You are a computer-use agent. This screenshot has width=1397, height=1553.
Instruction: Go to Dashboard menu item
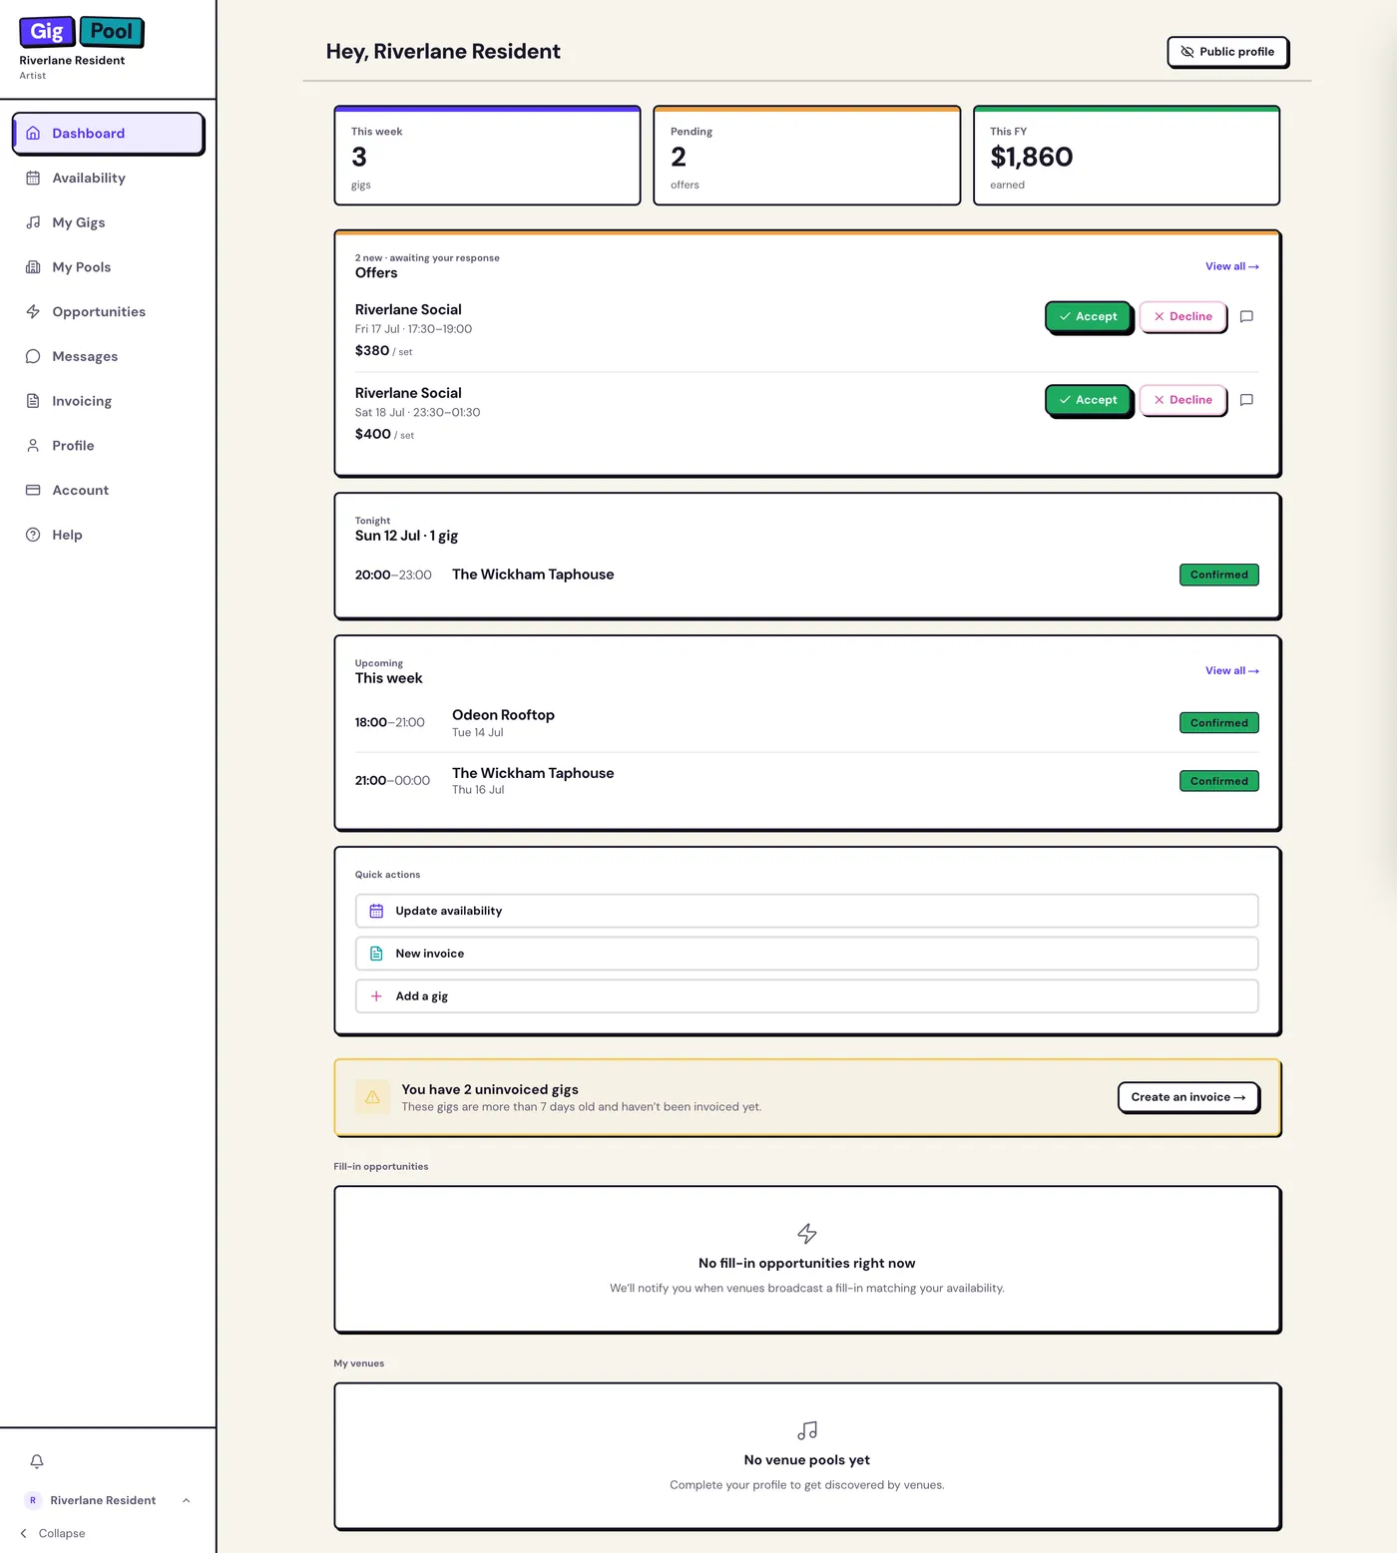click(x=108, y=133)
